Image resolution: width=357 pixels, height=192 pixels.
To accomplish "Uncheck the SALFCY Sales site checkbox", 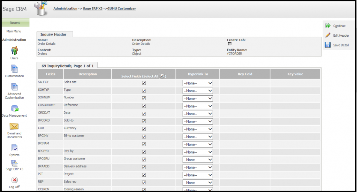I will (144, 83).
